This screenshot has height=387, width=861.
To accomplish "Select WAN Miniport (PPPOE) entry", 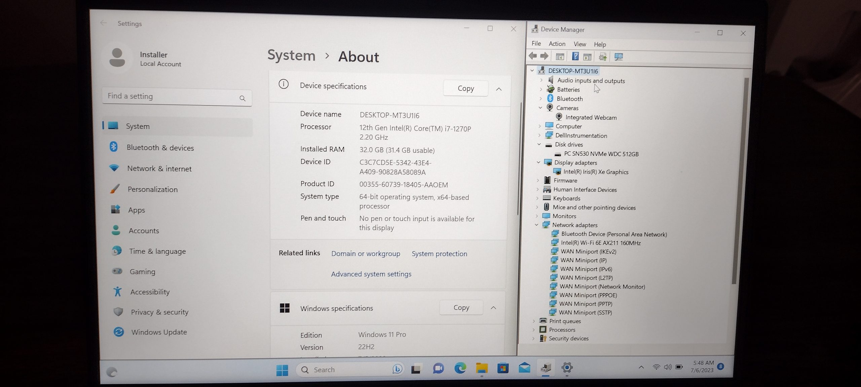I will click(588, 295).
